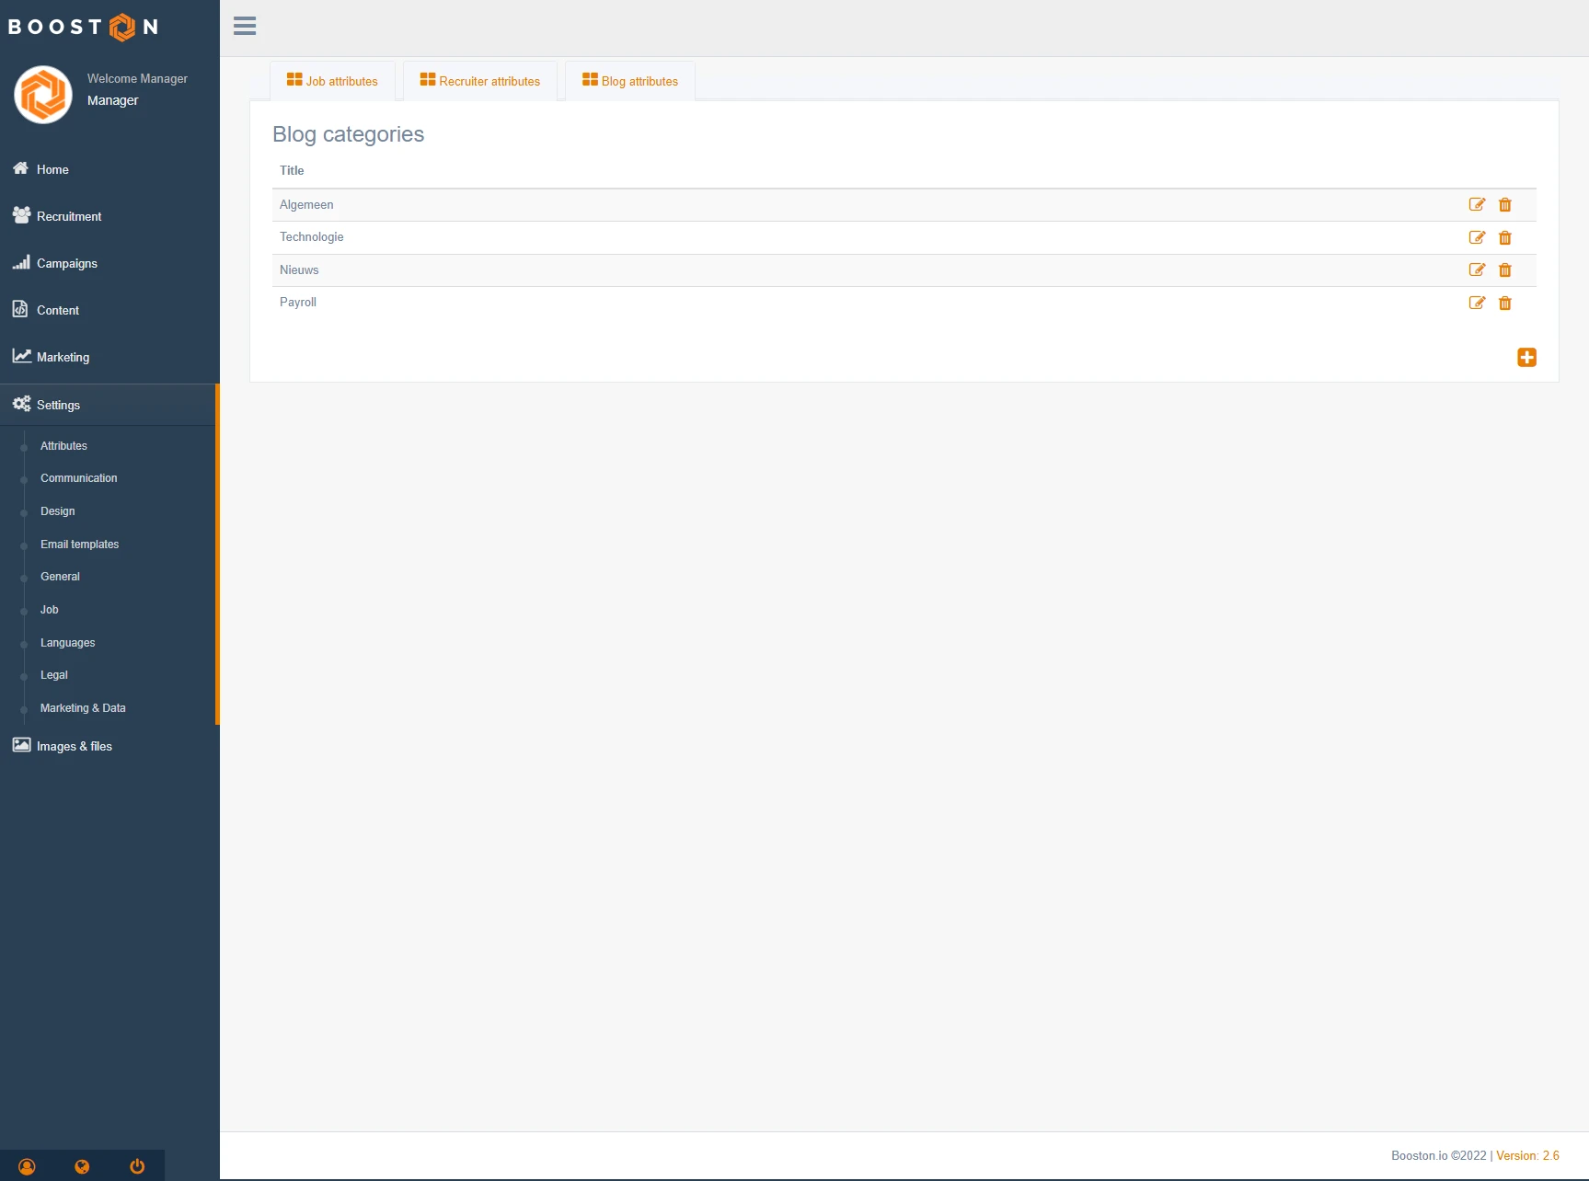Collapse the Settings menu section
The width and height of the screenshot is (1589, 1181).
(x=59, y=405)
